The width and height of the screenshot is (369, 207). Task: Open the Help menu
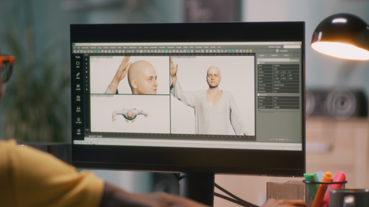click(x=219, y=47)
